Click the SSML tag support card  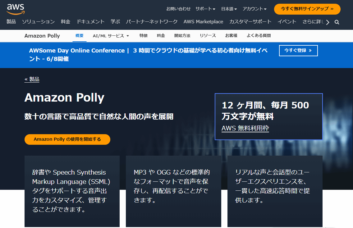[72, 191]
